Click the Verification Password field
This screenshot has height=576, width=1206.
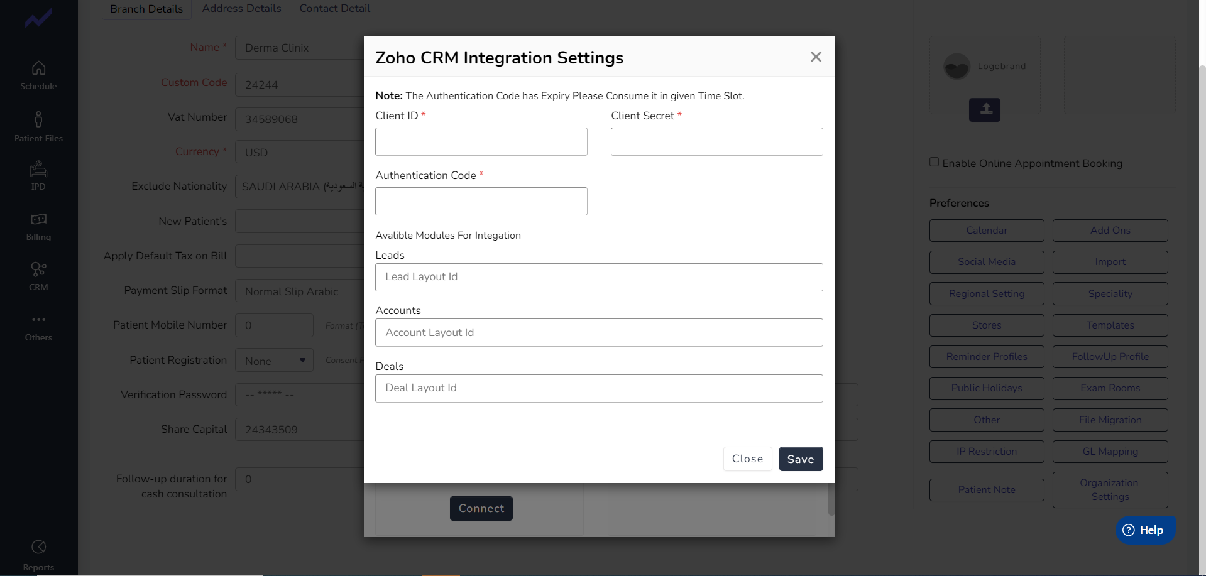[x=299, y=394]
